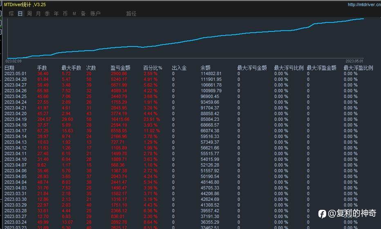Select the 2023.04.27 date cell
Viewport: 381px width, 229px height.
pos(15,85)
